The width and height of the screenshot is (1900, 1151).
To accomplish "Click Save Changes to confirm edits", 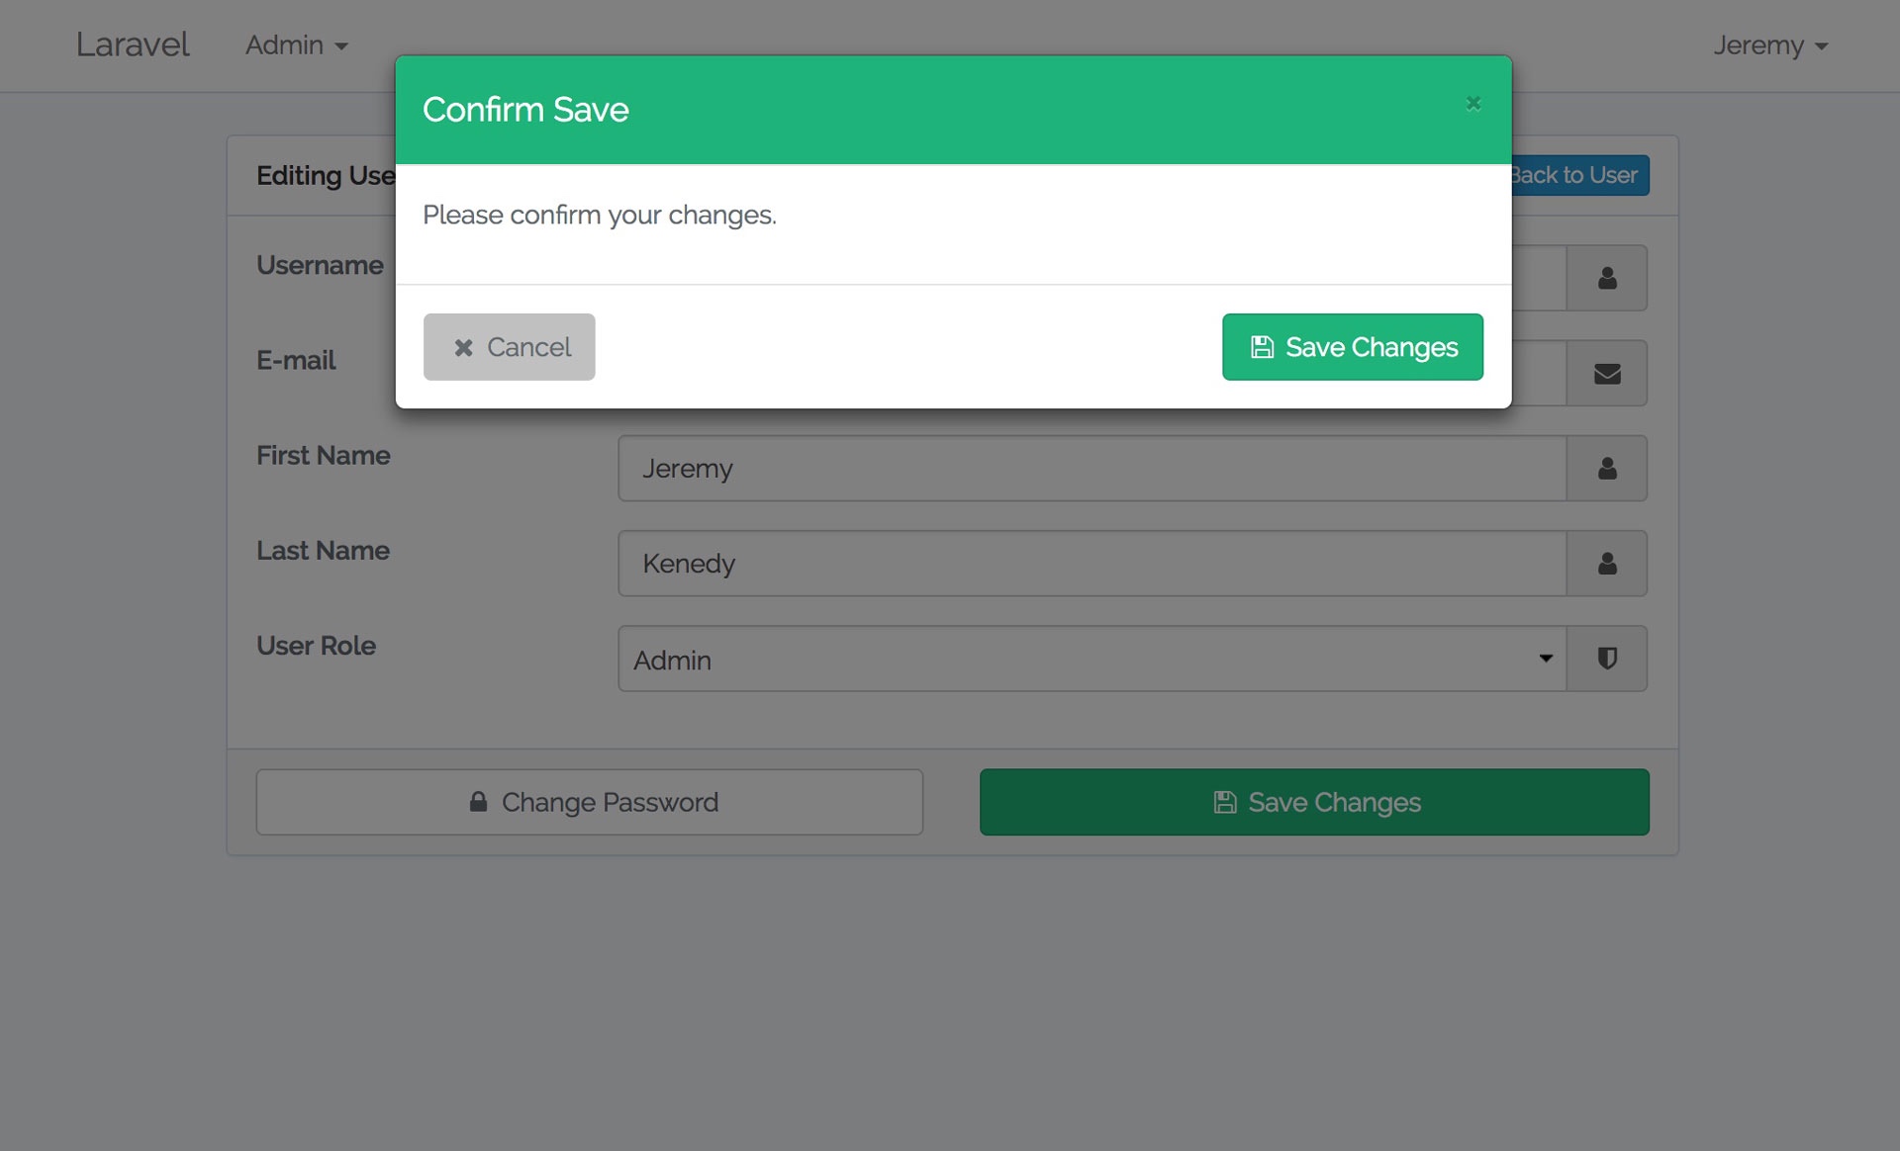I will tap(1353, 346).
